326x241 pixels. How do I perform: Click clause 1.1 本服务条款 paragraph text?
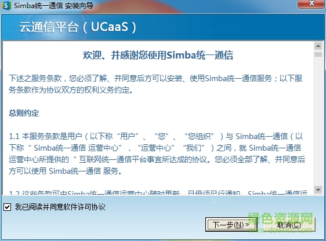pos(157,154)
